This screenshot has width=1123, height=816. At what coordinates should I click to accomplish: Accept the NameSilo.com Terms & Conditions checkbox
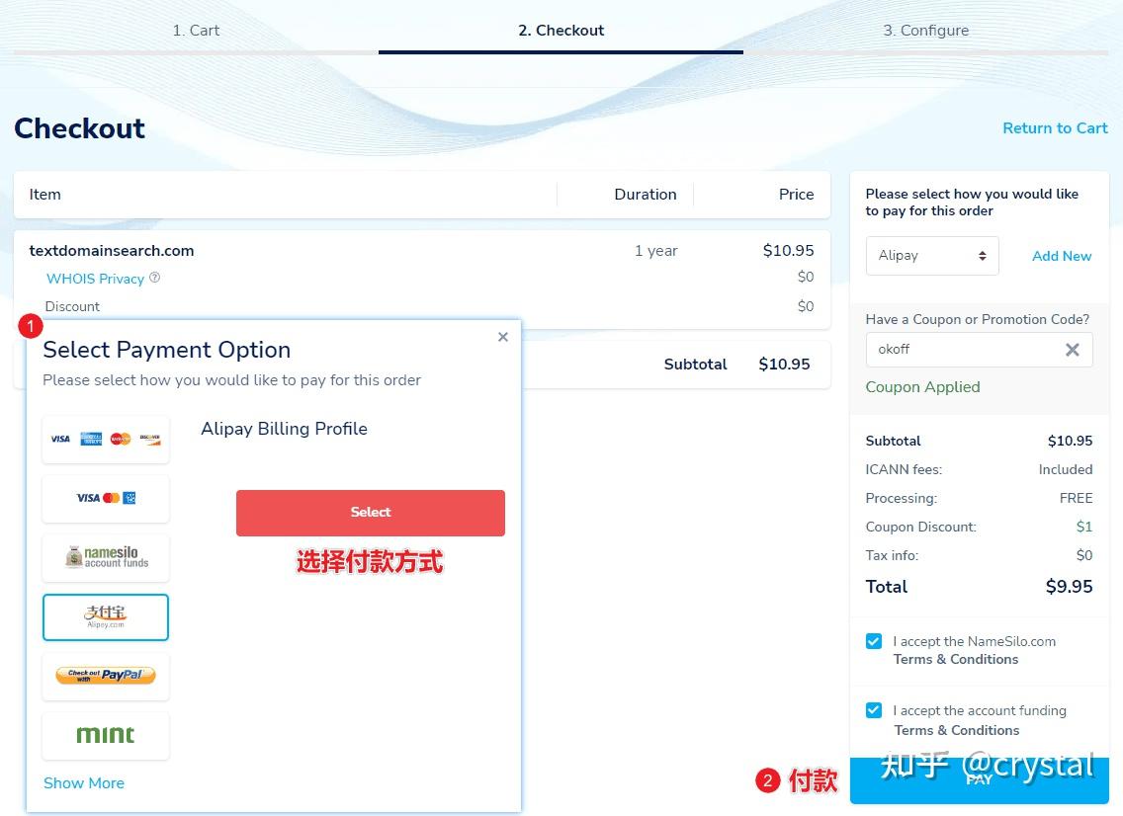point(874,641)
